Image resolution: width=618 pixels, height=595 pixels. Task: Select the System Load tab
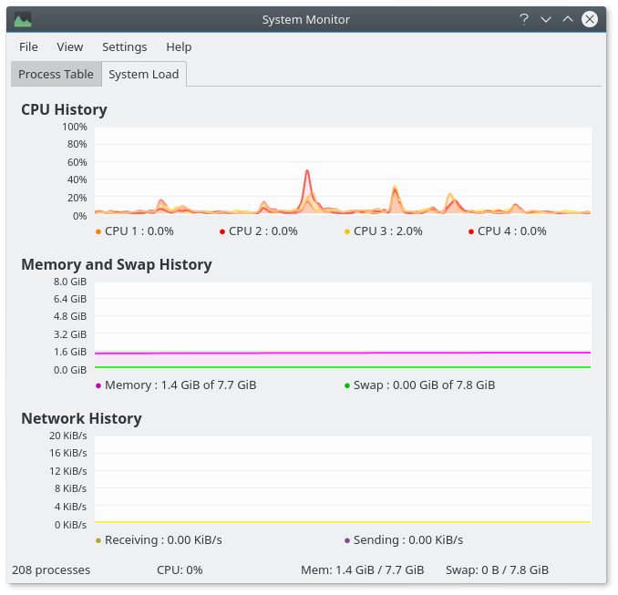(x=143, y=75)
